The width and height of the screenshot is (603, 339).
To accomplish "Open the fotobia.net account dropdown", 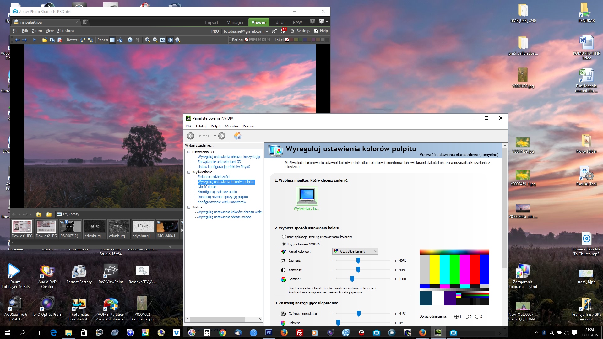I will point(267,31).
